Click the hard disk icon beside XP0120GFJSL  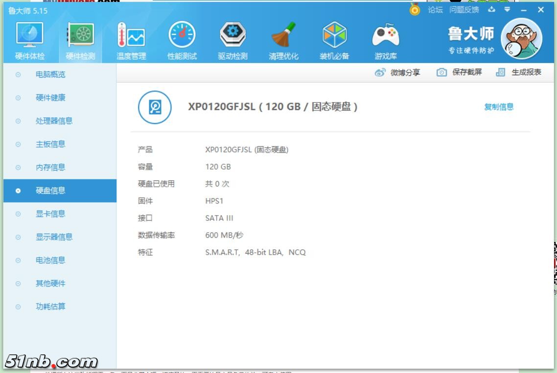coord(155,107)
